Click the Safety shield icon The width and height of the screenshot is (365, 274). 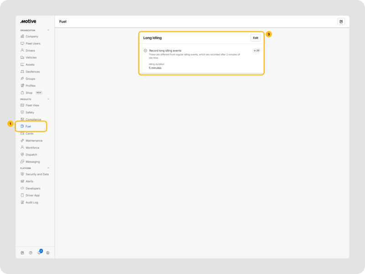(x=22, y=112)
